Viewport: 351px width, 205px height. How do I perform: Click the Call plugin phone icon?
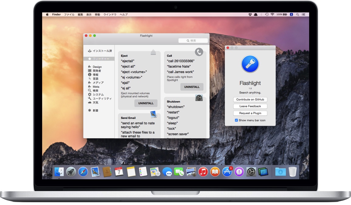[199, 52]
